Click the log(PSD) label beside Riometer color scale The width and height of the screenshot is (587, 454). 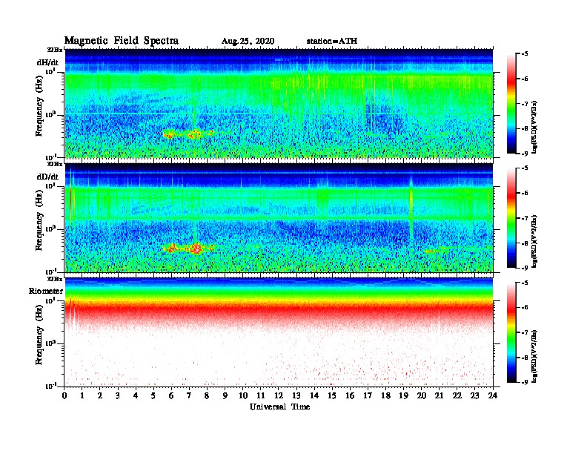pyautogui.click(x=535, y=355)
